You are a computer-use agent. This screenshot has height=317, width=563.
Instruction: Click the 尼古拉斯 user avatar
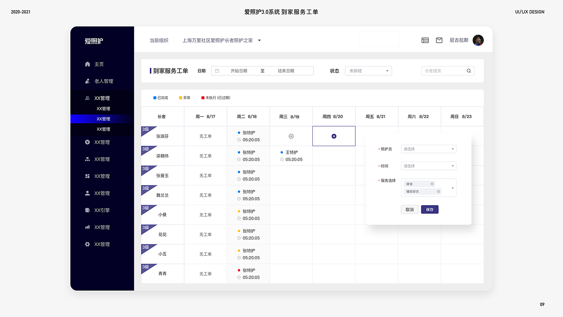pos(478,40)
